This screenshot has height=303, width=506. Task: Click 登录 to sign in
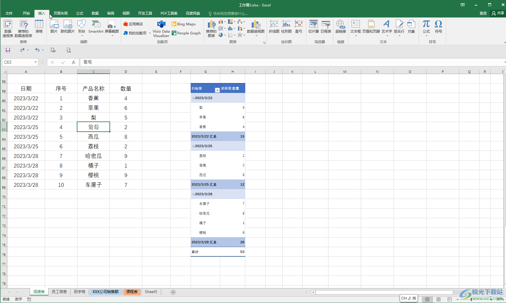pos(483,13)
